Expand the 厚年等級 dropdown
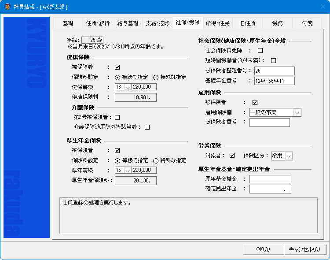Viewport: 330px width, 260px height. [x=128, y=171]
